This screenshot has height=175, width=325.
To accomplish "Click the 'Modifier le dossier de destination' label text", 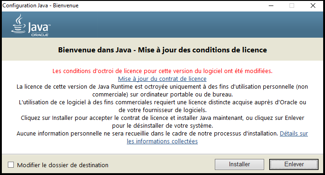I will (x=63, y=165).
